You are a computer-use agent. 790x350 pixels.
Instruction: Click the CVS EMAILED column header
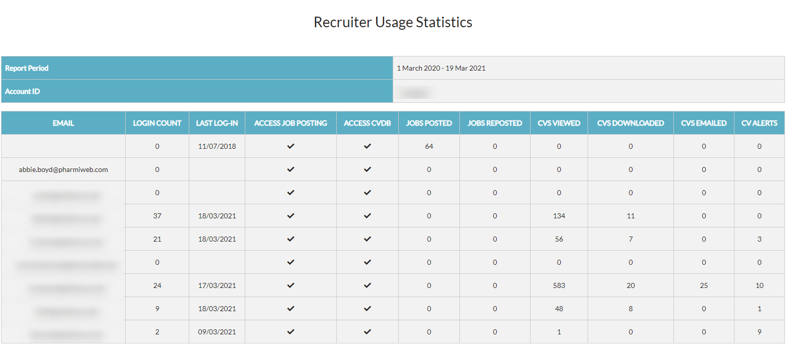pos(704,123)
